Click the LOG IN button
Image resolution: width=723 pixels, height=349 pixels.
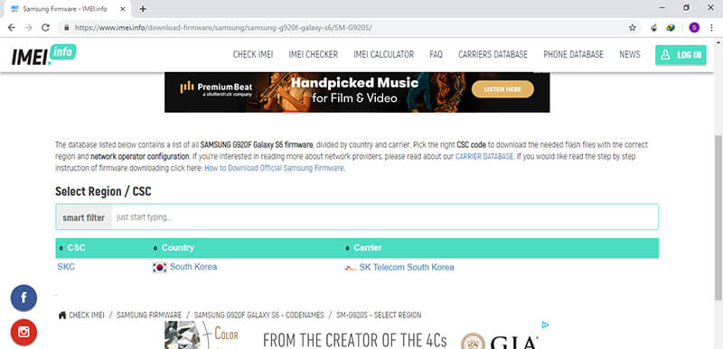coord(681,55)
